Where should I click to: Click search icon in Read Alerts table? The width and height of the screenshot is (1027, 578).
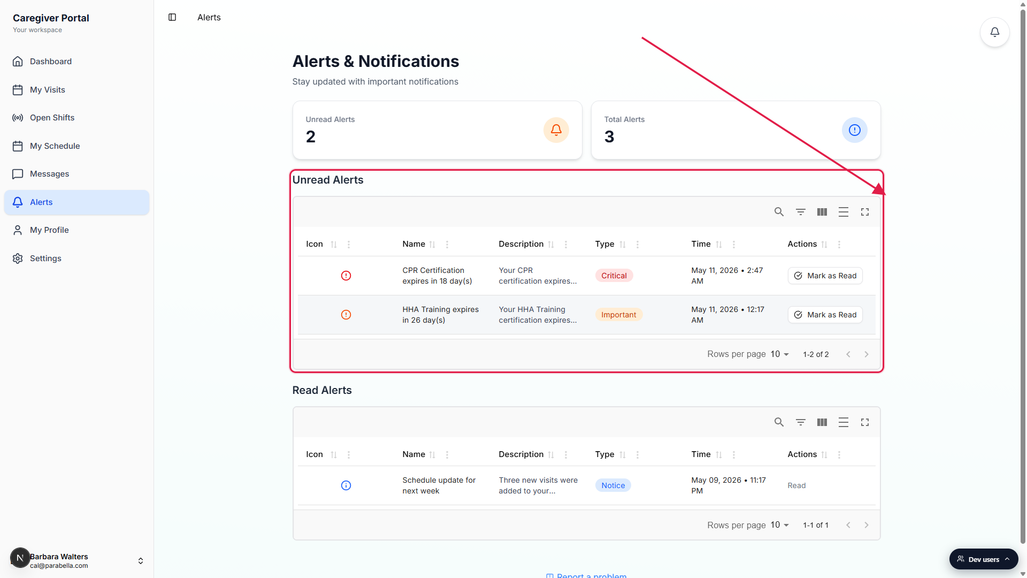point(779,422)
